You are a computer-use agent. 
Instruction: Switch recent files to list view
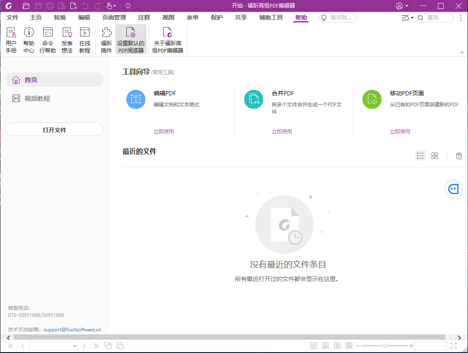tap(421, 156)
